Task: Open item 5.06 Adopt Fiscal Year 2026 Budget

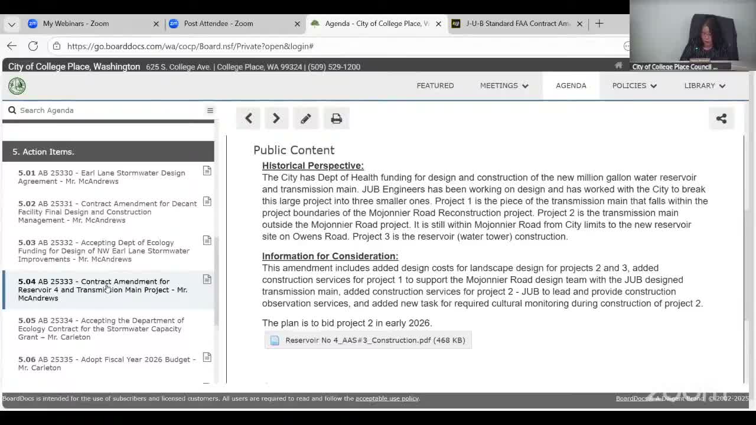Action: coord(107,364)
